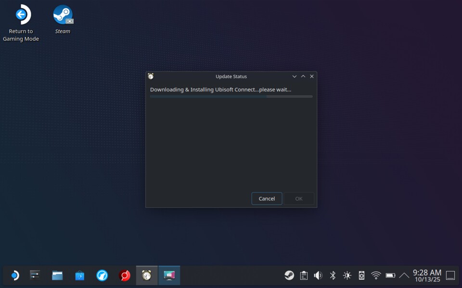Click the Steam system tray icon
Screen dimensions: 462x288
pyautogui.click(x=289, y=276)
